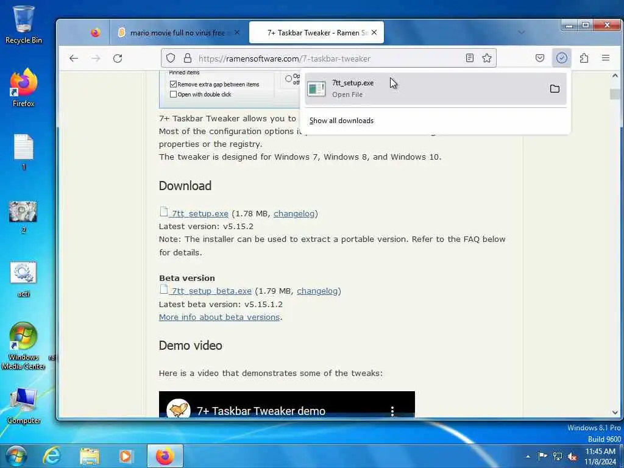Show hidden tray icons arrow
The height and width of the screenshot is (468, 624).
[x=528, y=456]
